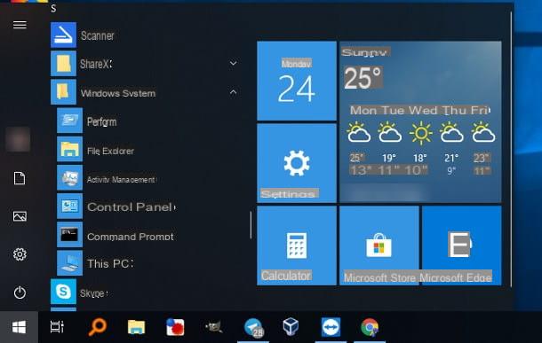Open Perform (Run) icon
The height and width of the screenshot is (343, 542).
coord(69,121)
